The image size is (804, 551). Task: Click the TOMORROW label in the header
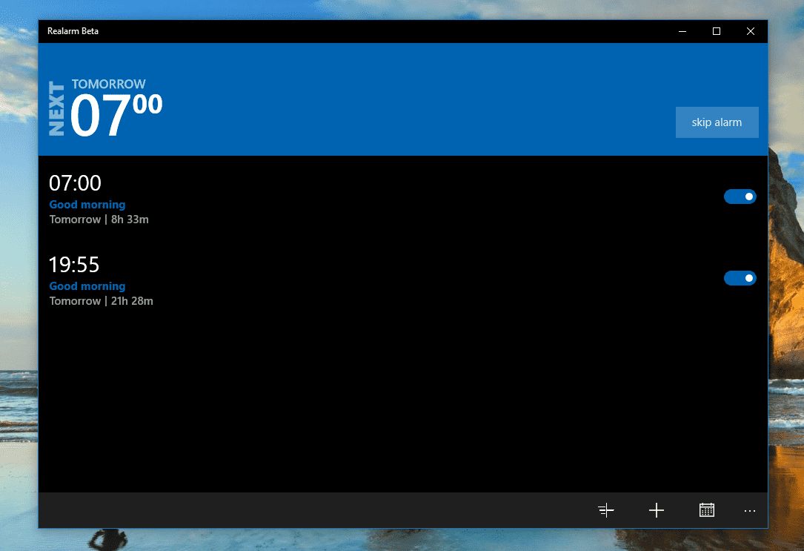click(109, 85)
